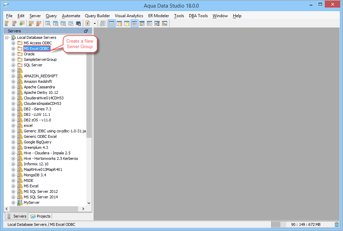Viewport: 343px width, 231px height.
Task: Open the Visual Analytics menu
Action: click(129, 16)
